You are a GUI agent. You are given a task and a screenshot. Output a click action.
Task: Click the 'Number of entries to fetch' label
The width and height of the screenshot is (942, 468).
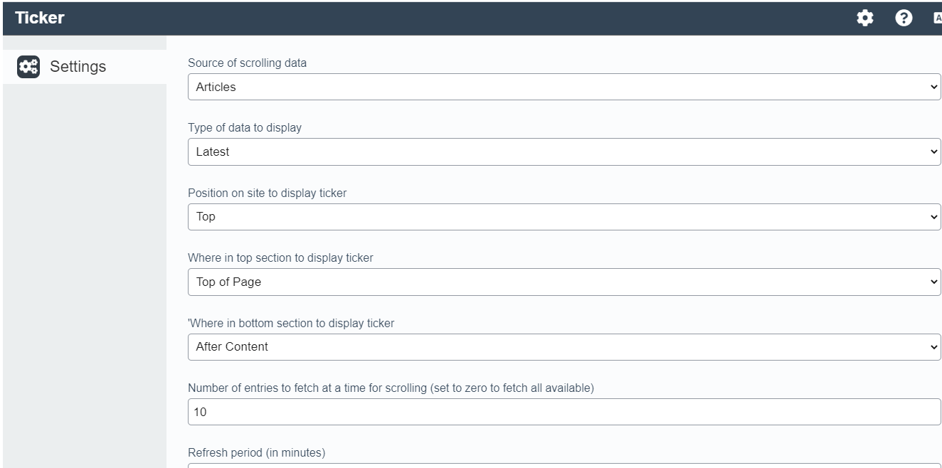click(389, 388)
